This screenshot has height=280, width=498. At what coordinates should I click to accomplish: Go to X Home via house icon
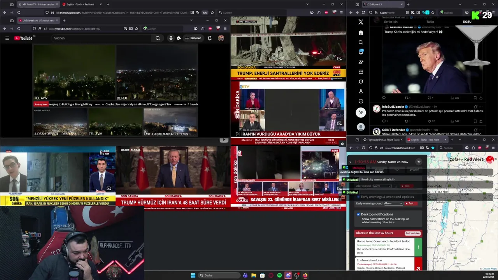[x=361, y=33]
